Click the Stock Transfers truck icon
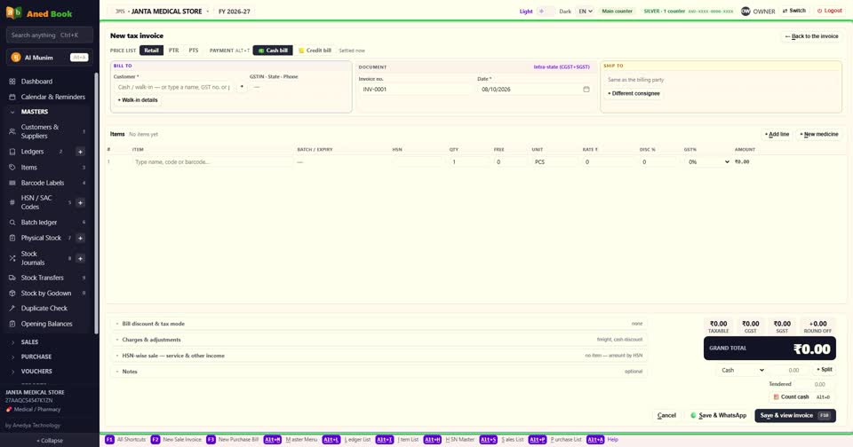Screen dimensions: 853x447 12,278
